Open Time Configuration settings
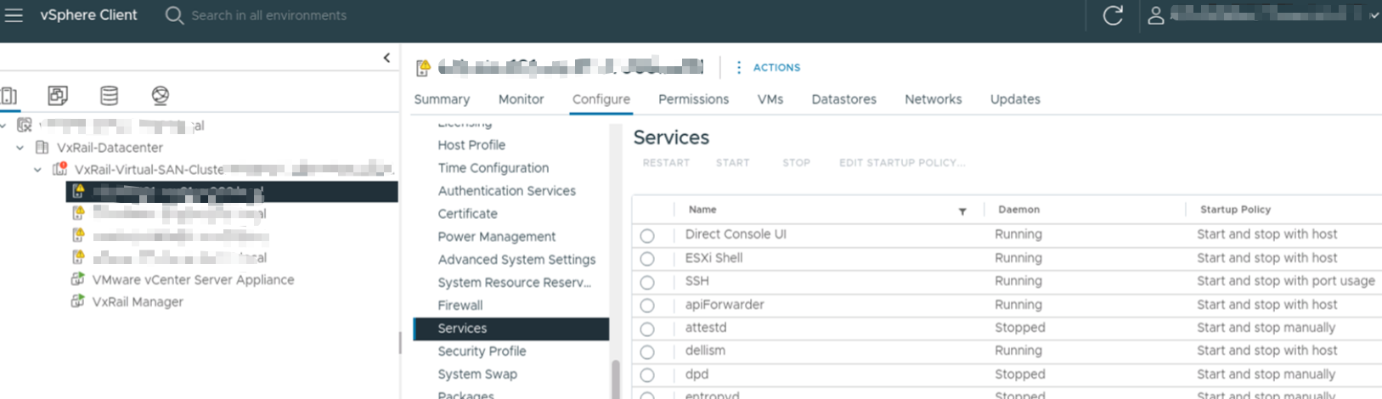Viewport: 1382px width, 399px height. coord(494,168)
